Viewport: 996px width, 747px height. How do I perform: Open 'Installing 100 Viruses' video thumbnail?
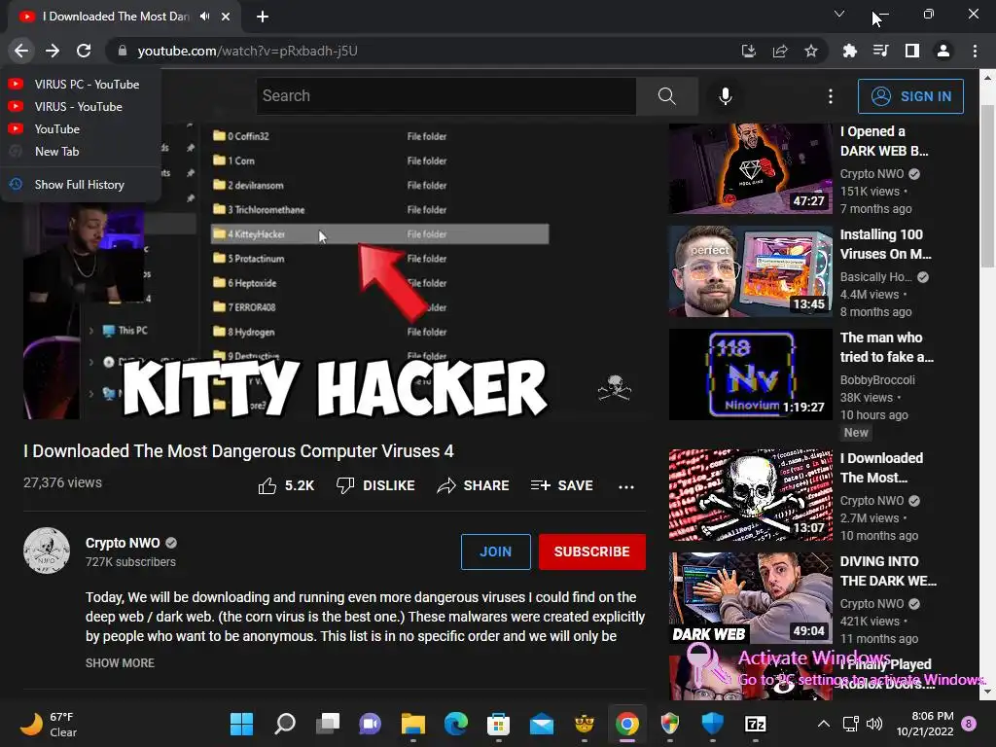tap(750, 271)
